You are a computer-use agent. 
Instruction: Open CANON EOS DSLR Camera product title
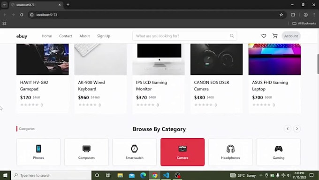[x=212, y=86]
